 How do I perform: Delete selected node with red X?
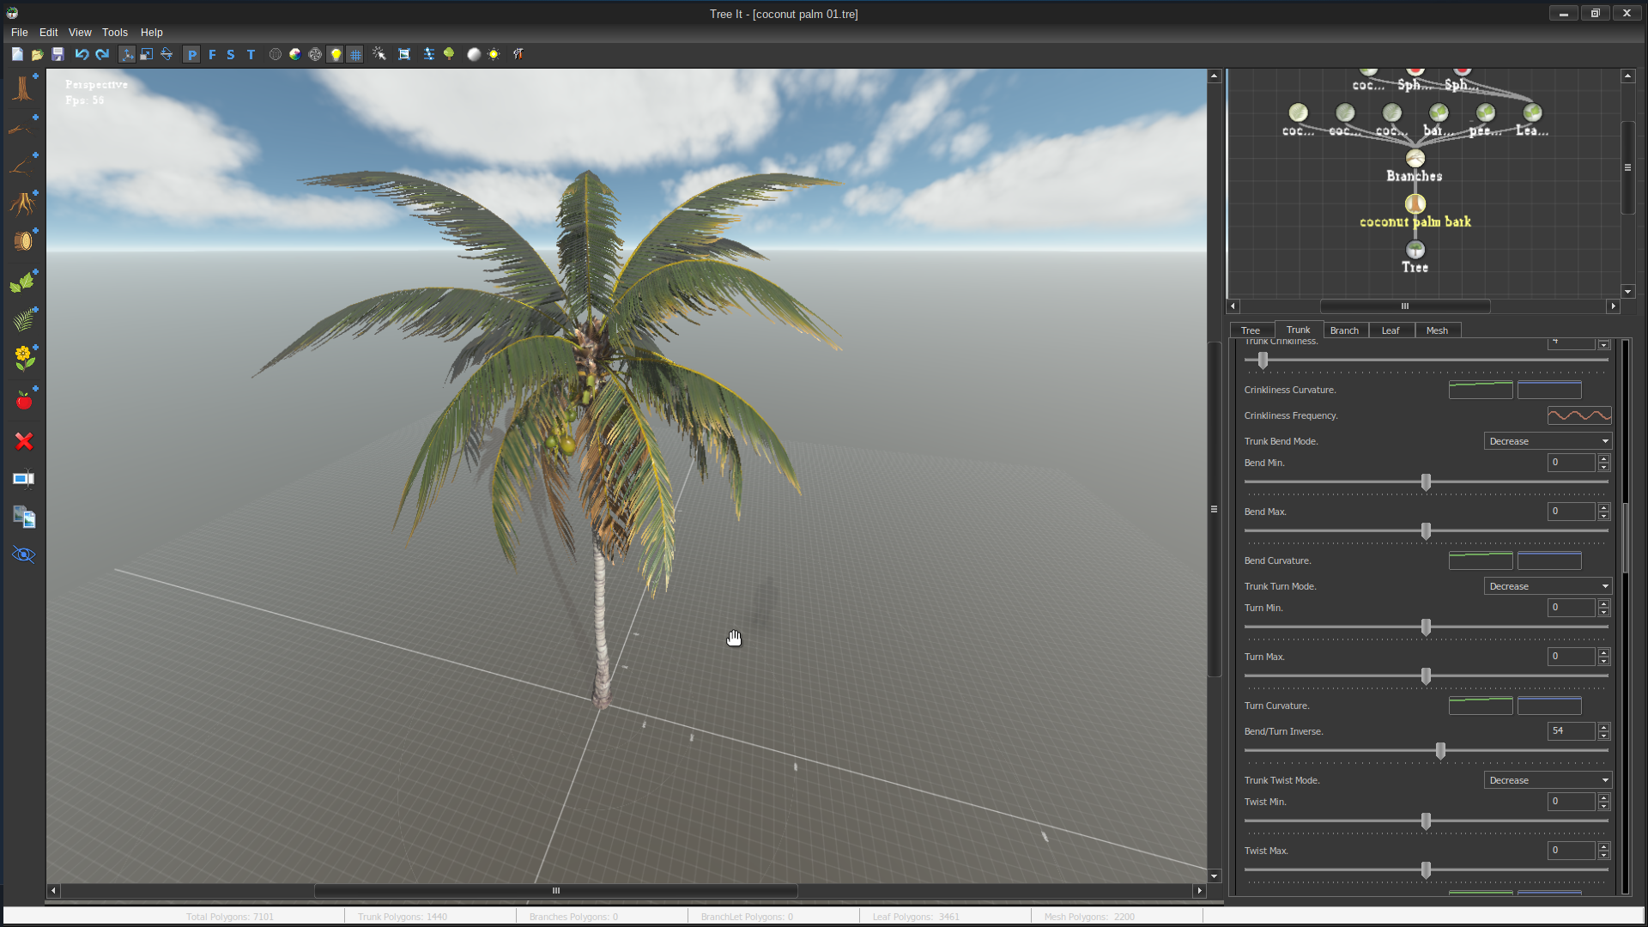(24, 441)
